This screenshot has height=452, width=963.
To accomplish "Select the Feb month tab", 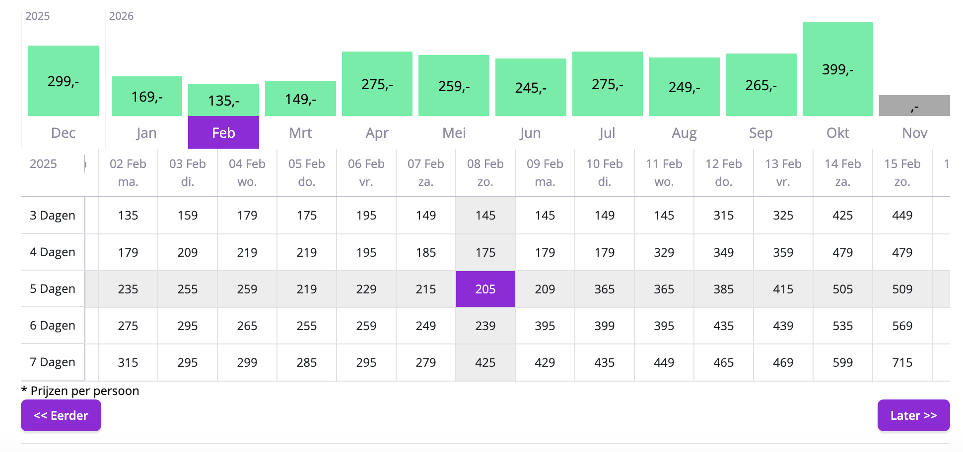I will point(223,132).
